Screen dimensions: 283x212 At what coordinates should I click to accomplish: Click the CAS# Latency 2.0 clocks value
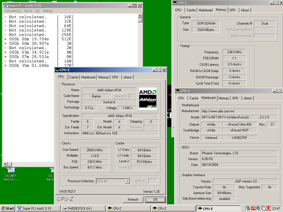point(234,64)
